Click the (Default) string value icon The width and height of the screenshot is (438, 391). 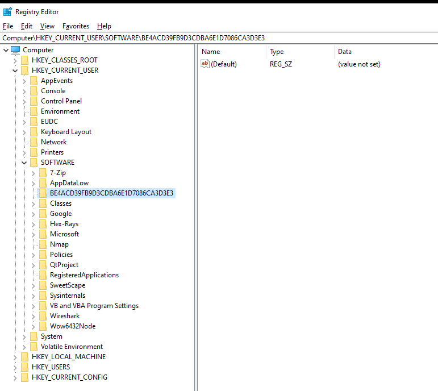[205, 64]
